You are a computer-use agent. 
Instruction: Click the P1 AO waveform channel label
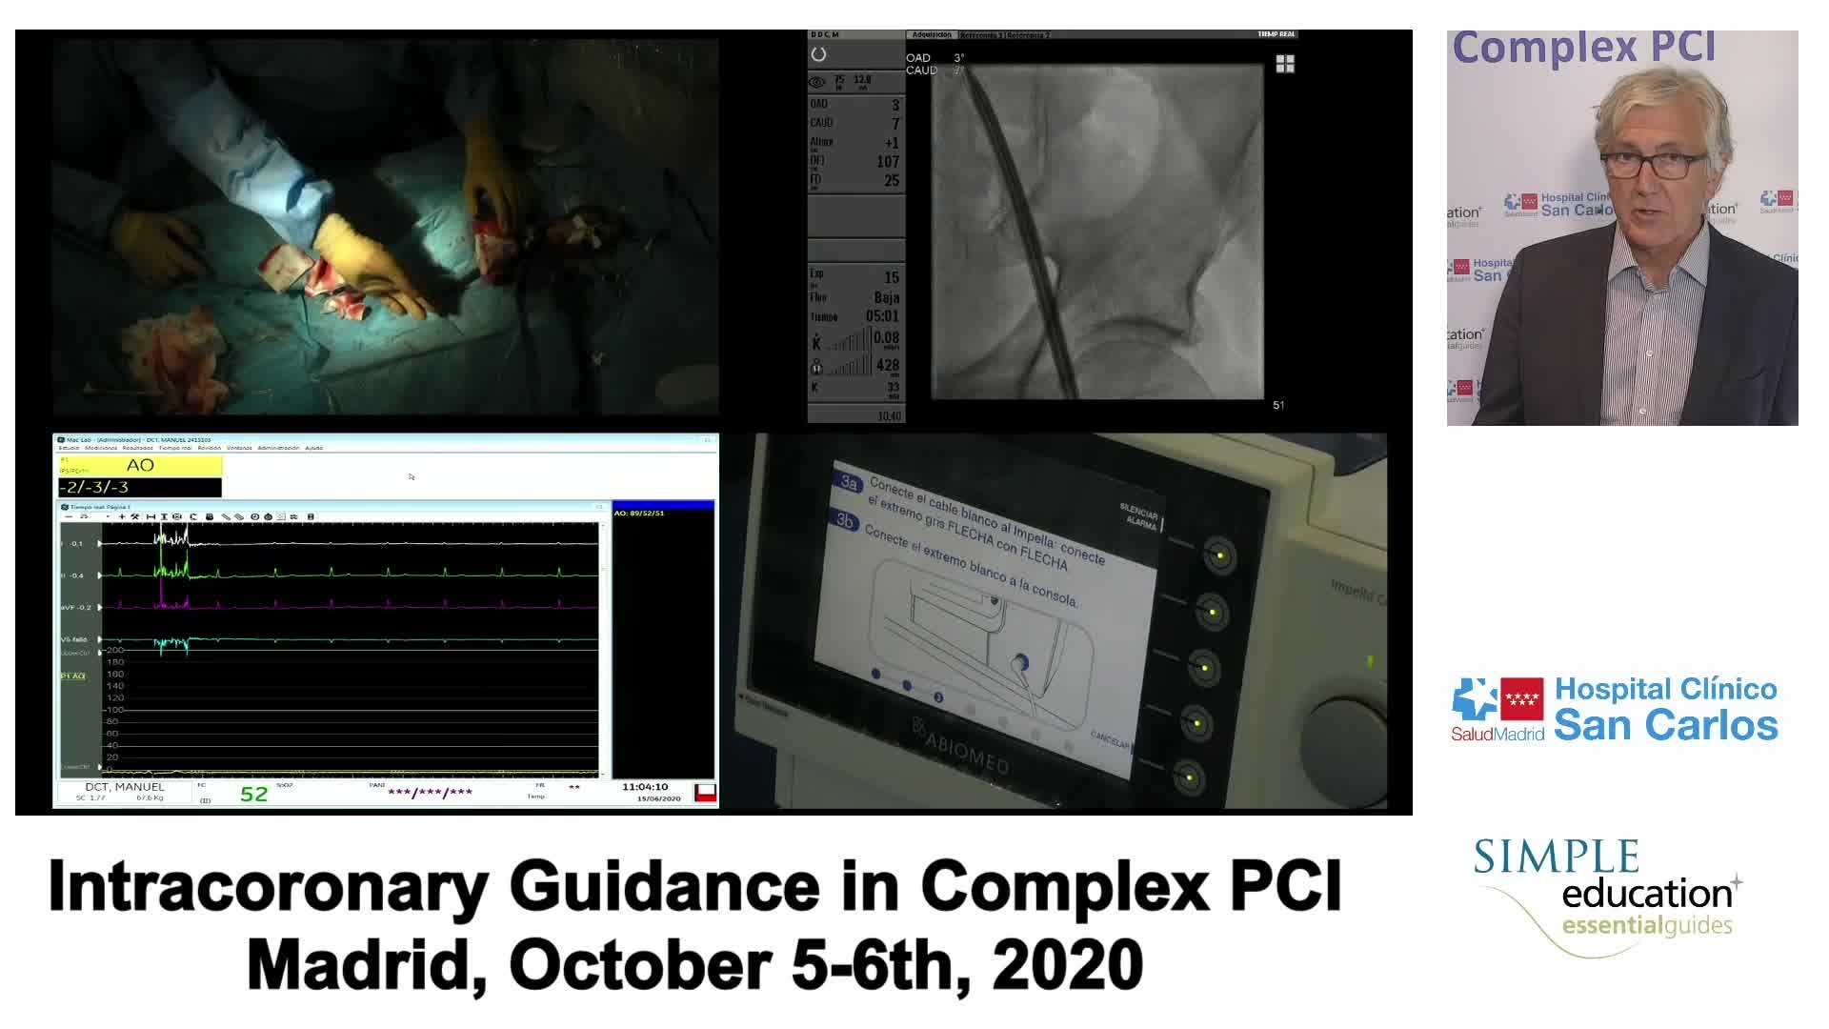coord(73,676)
